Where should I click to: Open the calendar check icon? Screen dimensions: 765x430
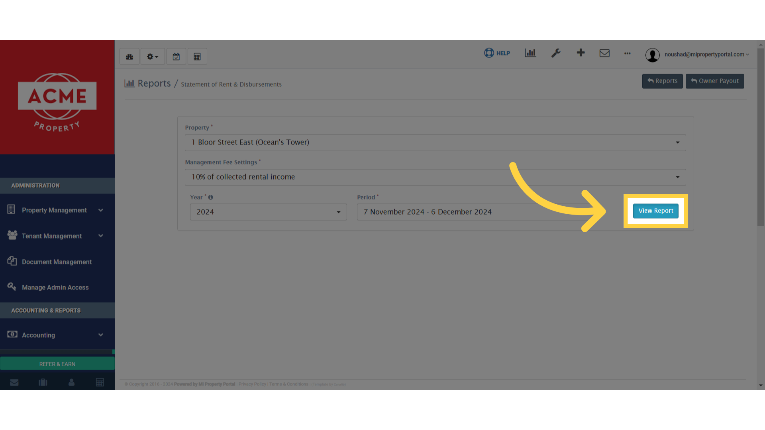pos(176,57)
